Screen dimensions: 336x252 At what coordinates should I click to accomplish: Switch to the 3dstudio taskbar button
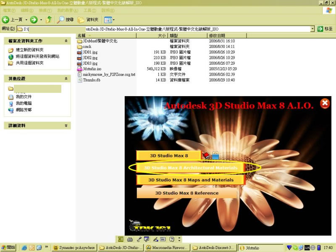[260, 248]
